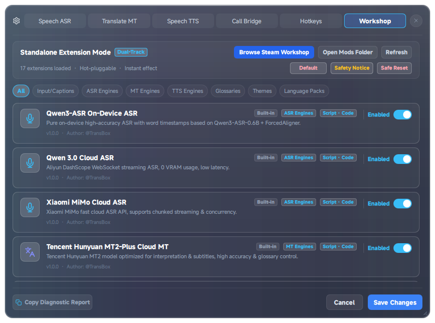
Task: Click Built-in tag on Xiaomi MiMo Cloud ASR
Action: coord(265,202)
